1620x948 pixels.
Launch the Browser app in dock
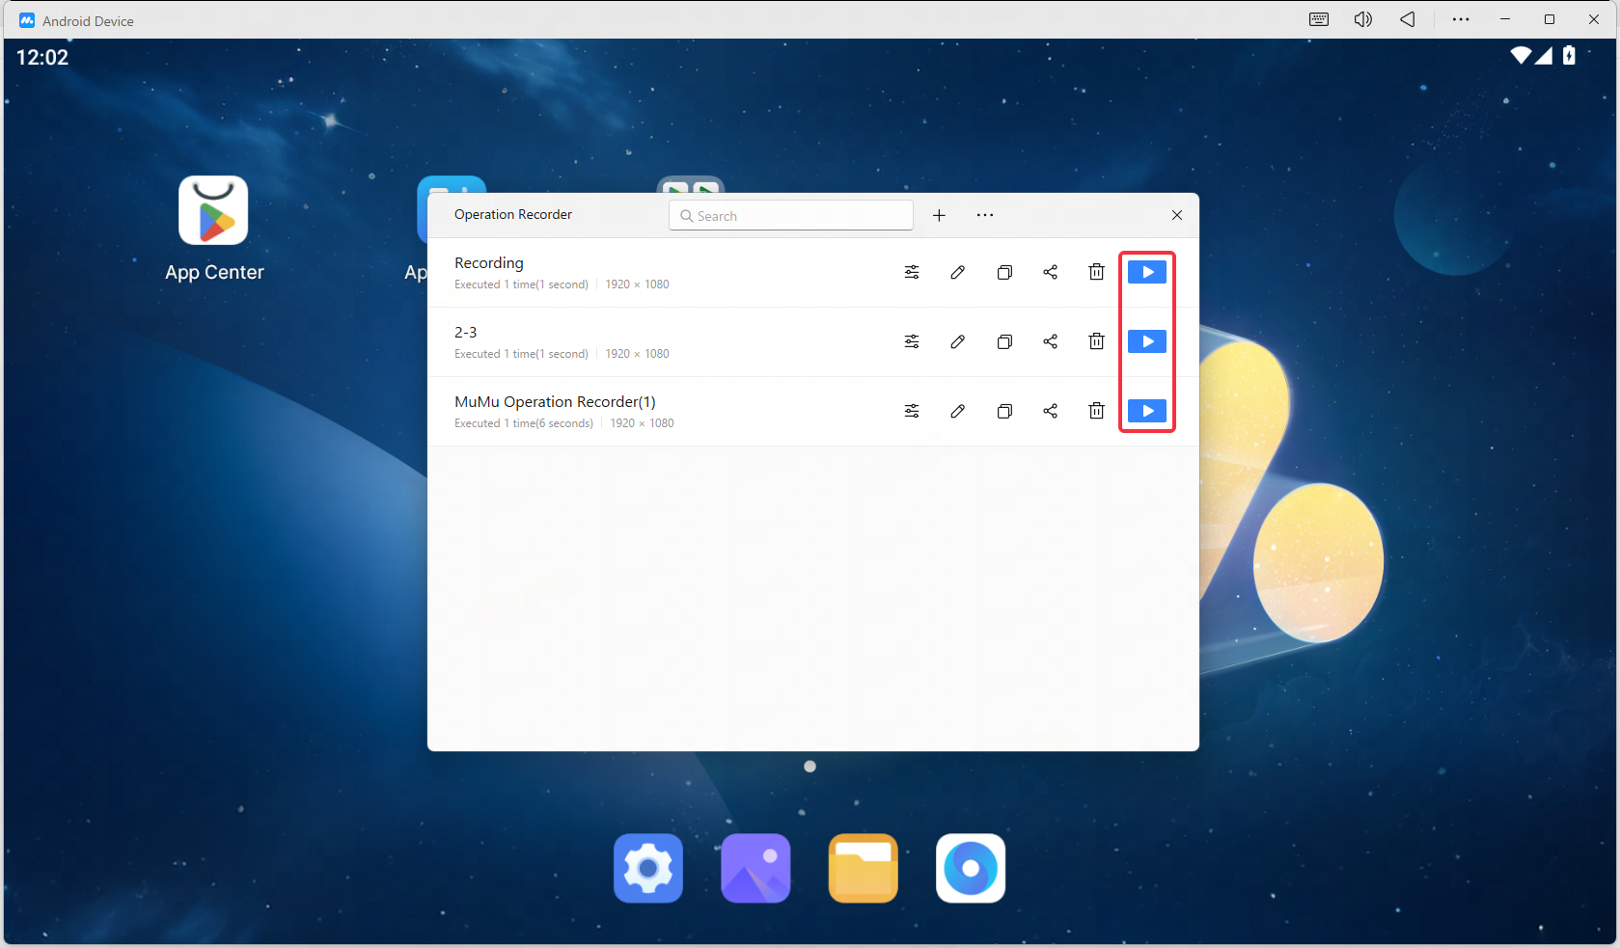tap(971, 868)
